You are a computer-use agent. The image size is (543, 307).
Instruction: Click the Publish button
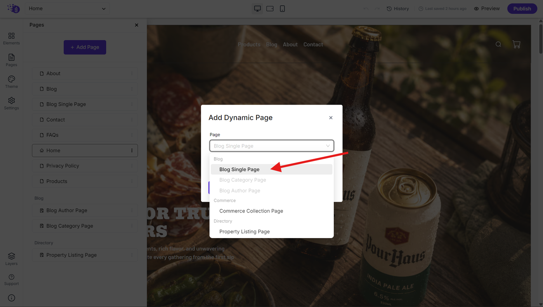[522, 9]
